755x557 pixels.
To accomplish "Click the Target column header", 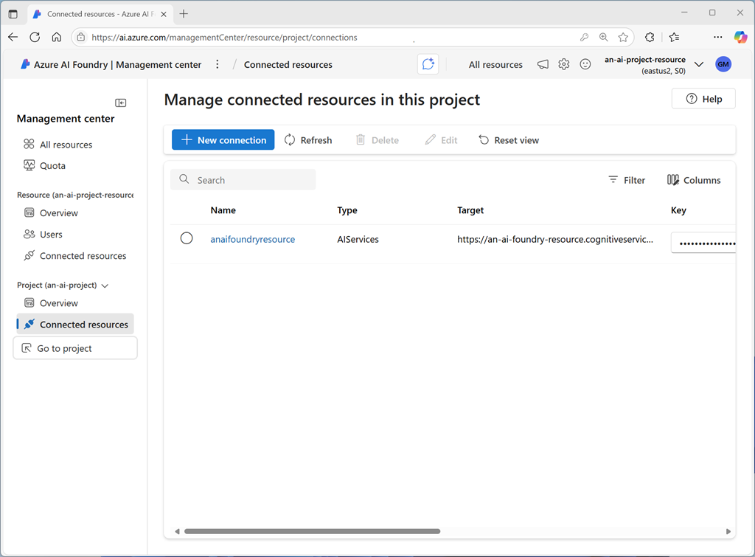I will click(470, 210).
